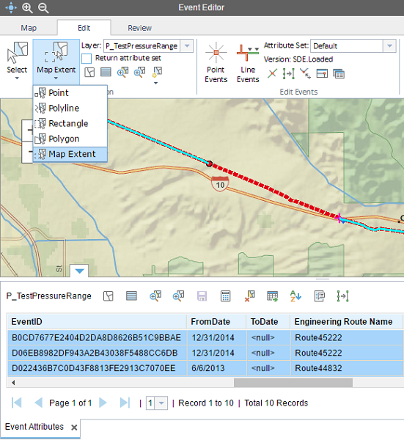This screenshot has height=440, width=404.
Task: Close the Event Attributes tab
Action: coord(74,428)
